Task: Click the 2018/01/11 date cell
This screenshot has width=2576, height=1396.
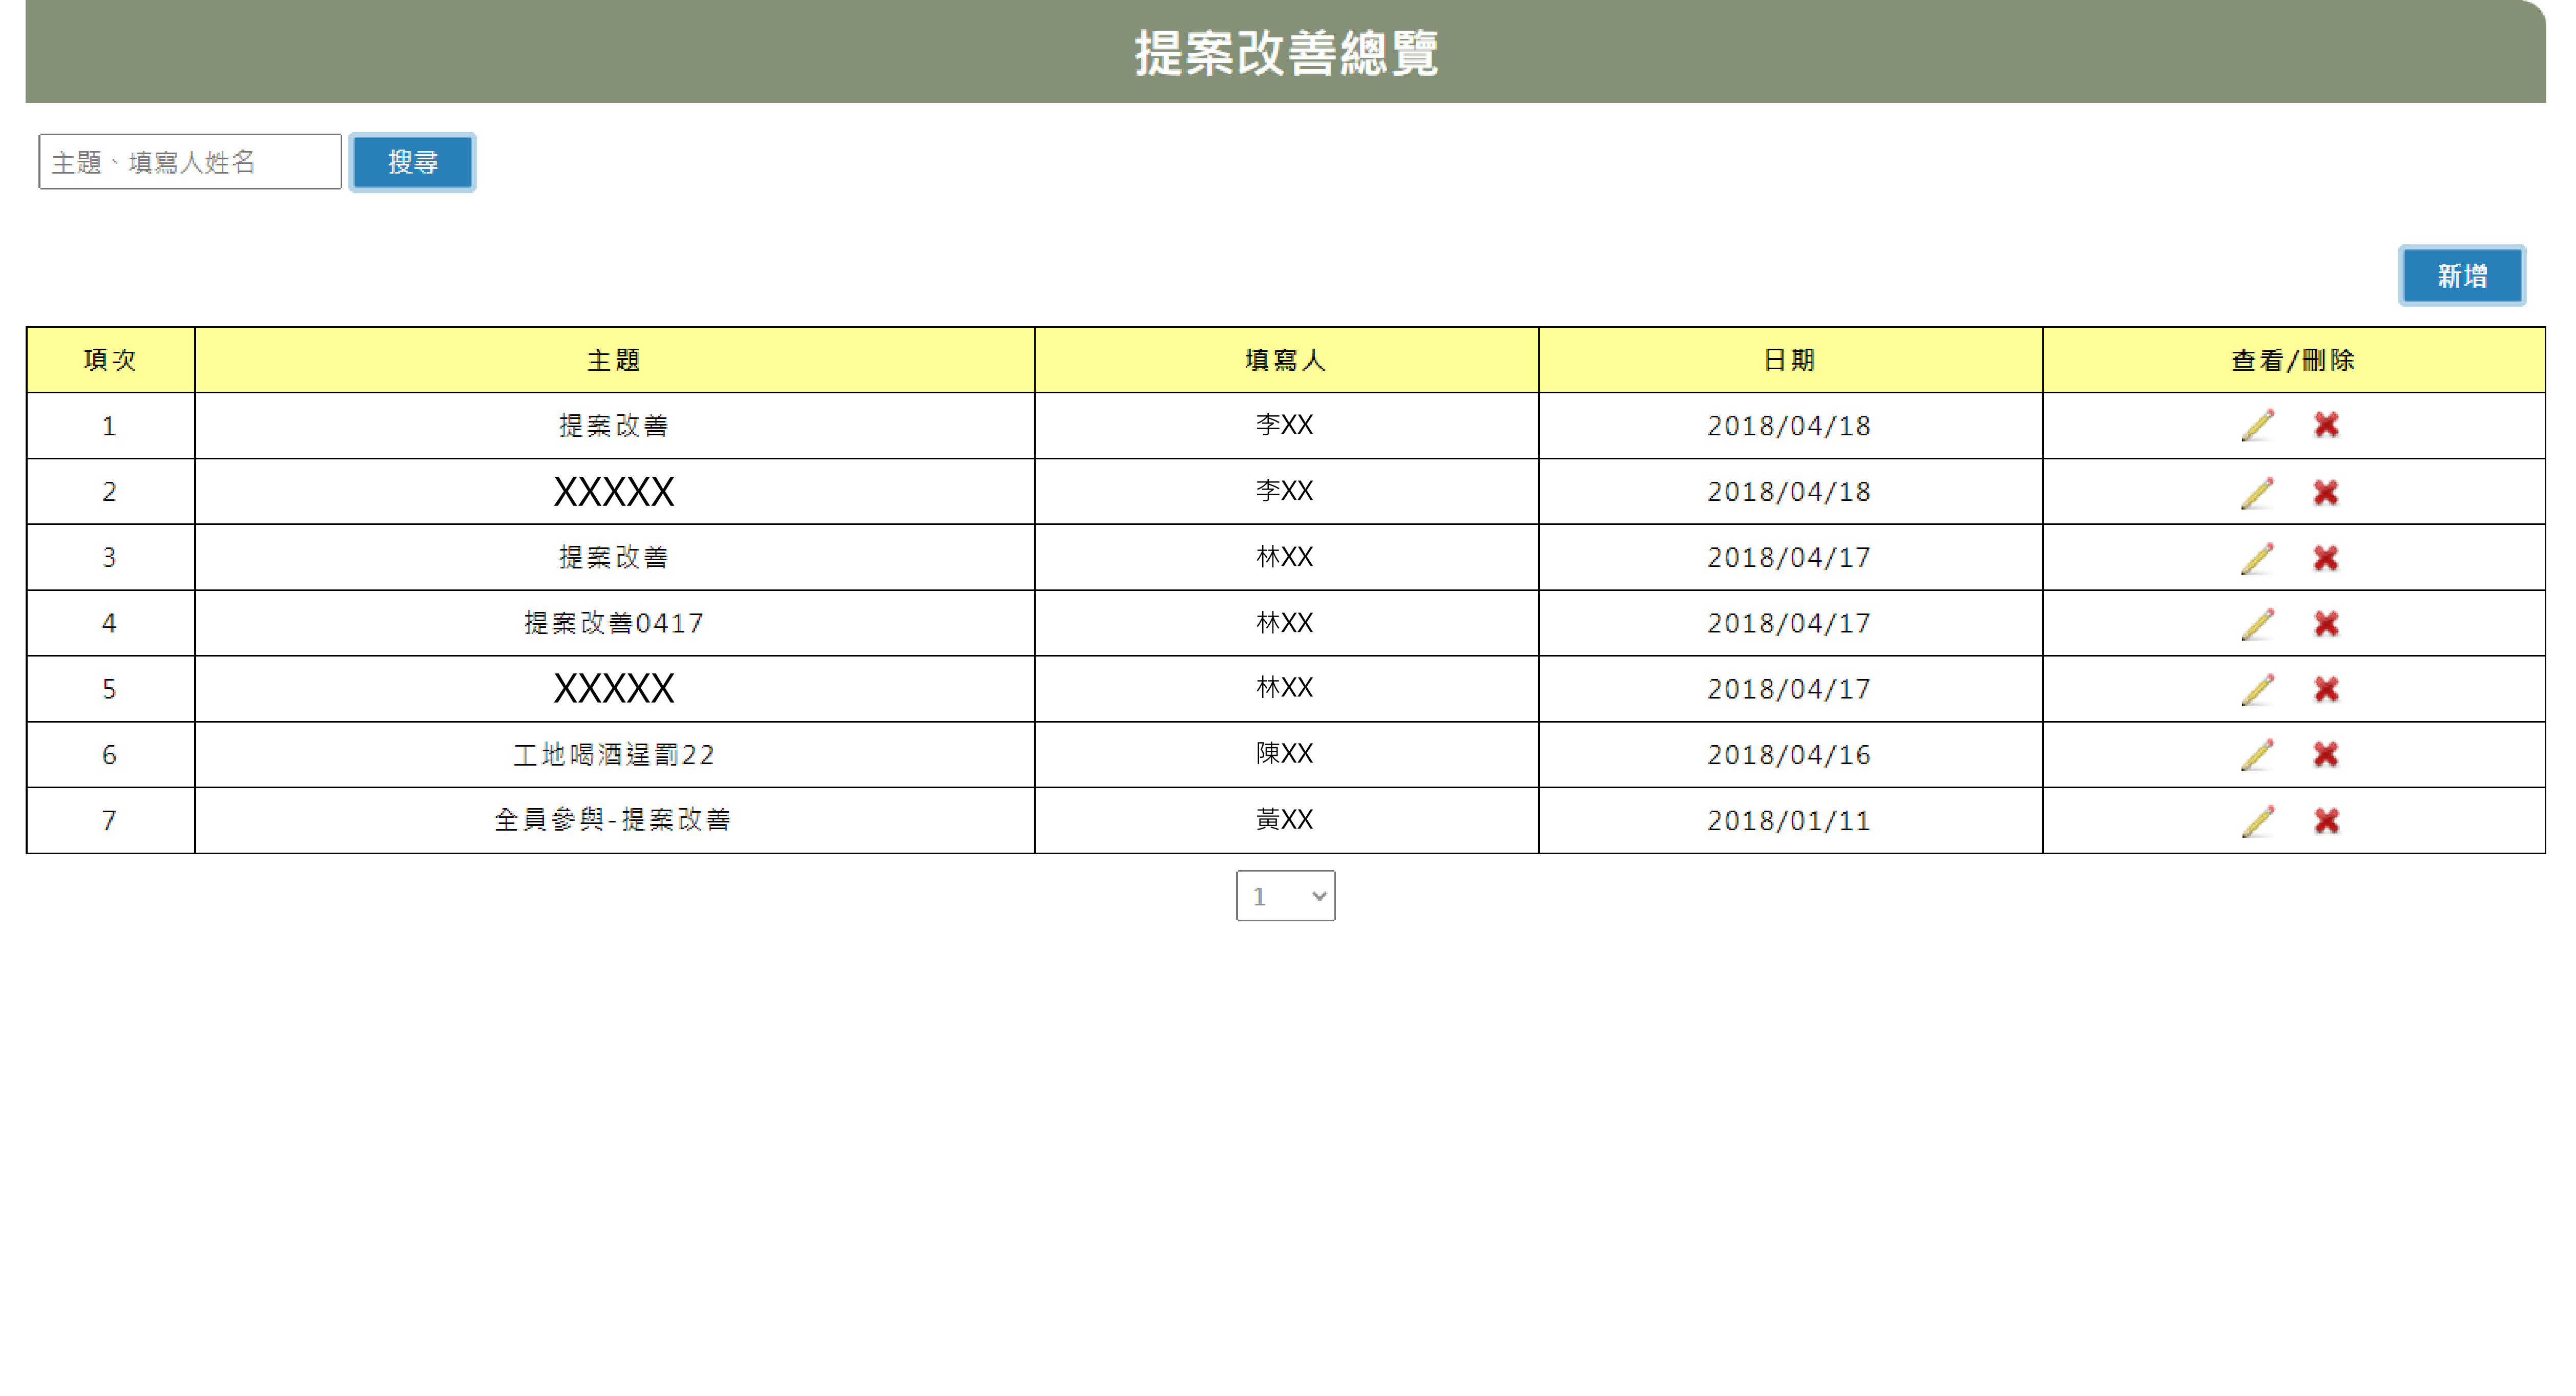Action: pyautogui.click(x=1790, y=821)
